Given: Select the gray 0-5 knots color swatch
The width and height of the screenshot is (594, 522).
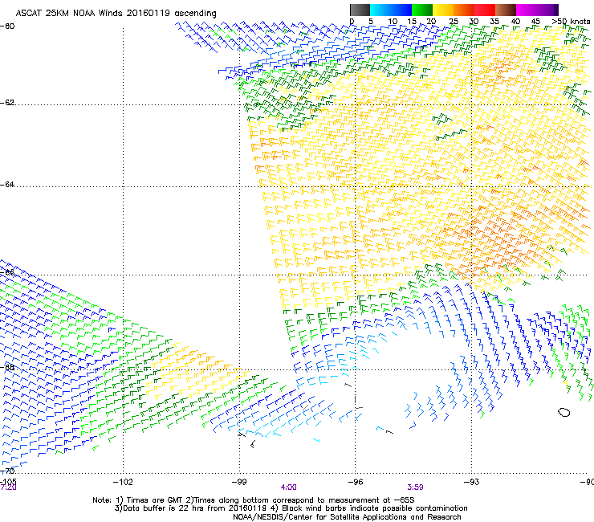Looking at the screenshot, I should pos(360,10).
